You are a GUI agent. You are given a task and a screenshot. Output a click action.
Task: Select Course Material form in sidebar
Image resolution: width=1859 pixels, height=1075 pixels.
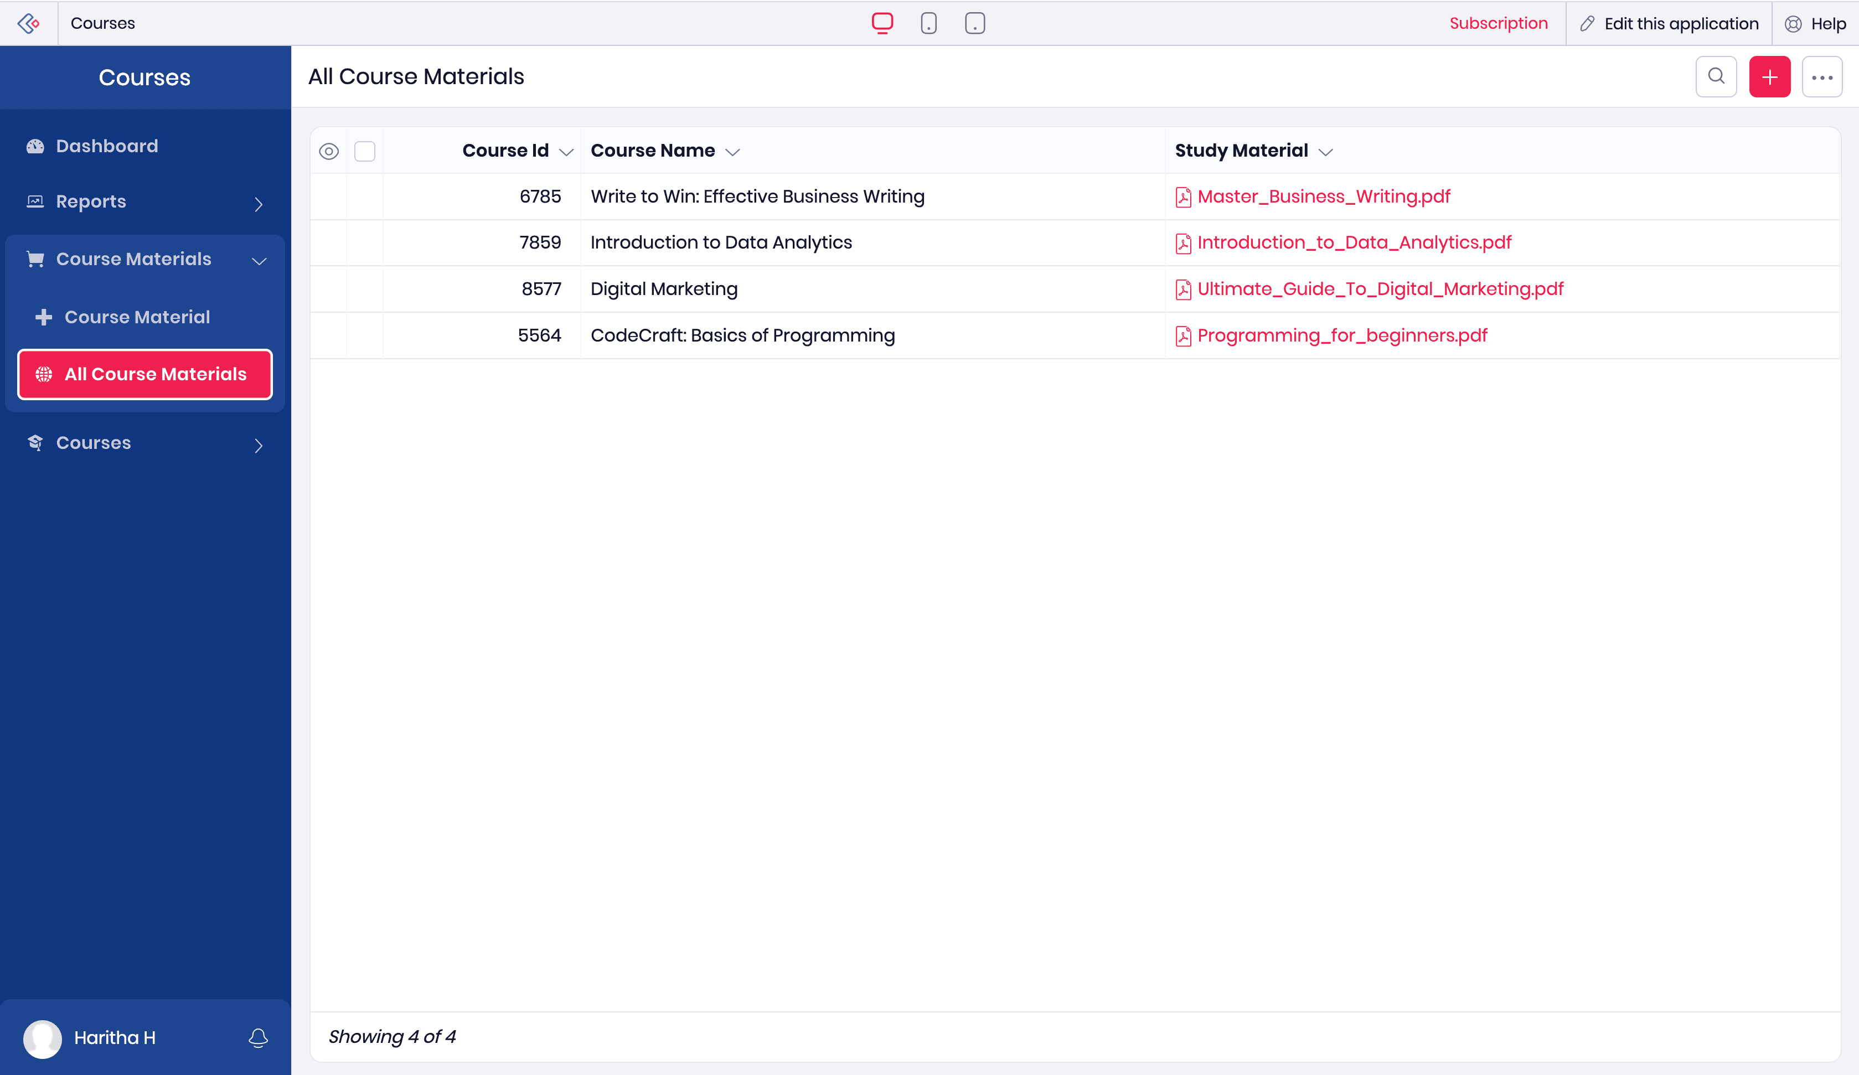pyautogui.click(x=137, y=317)
